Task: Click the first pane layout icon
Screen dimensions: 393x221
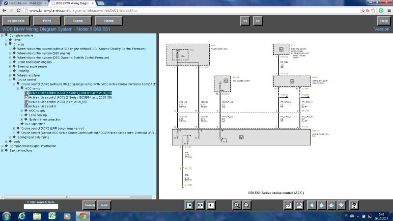Action: (x=190, y=205)
